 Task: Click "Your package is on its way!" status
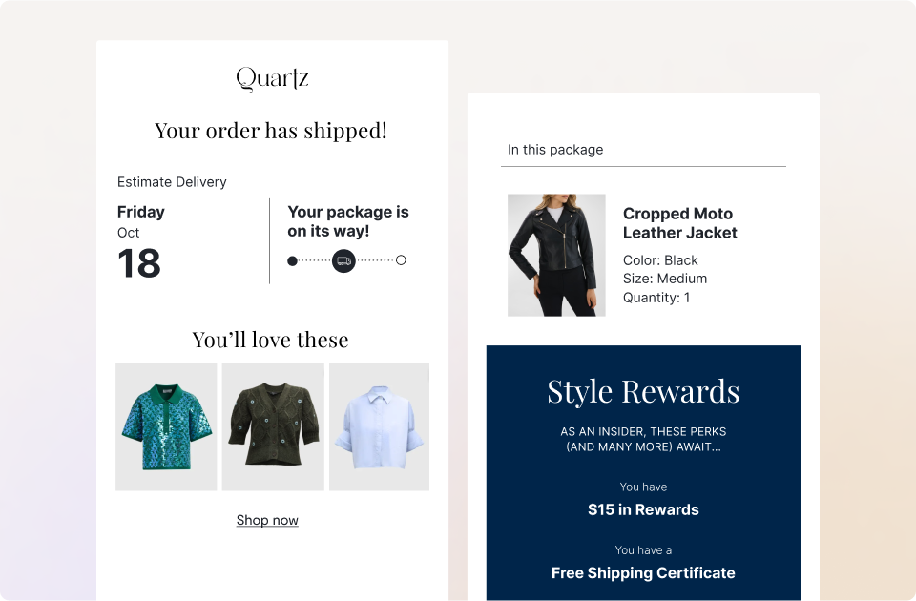point(348,221)
